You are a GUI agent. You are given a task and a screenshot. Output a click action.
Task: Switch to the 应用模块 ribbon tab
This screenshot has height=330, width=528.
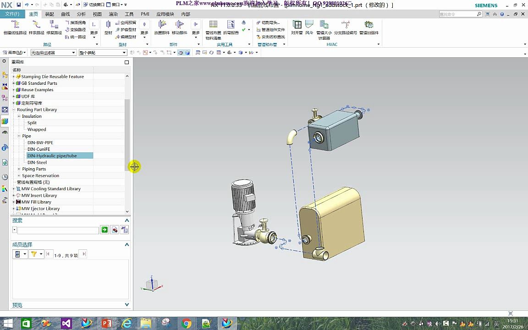165,14
